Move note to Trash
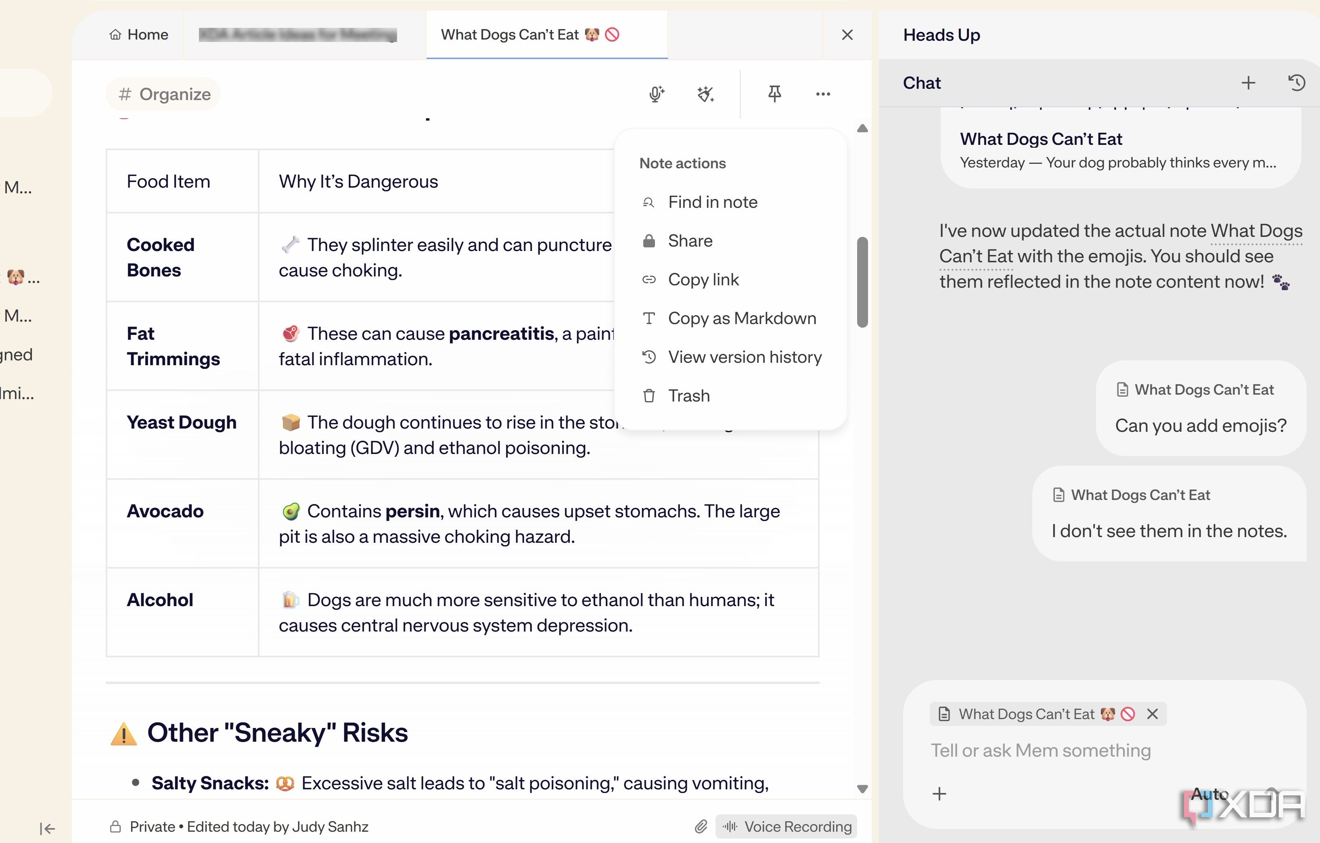 pos(730,396)
